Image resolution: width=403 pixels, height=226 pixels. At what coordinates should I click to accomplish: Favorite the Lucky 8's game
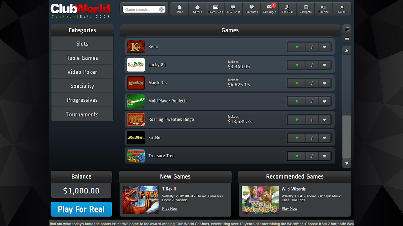point(324,65)
